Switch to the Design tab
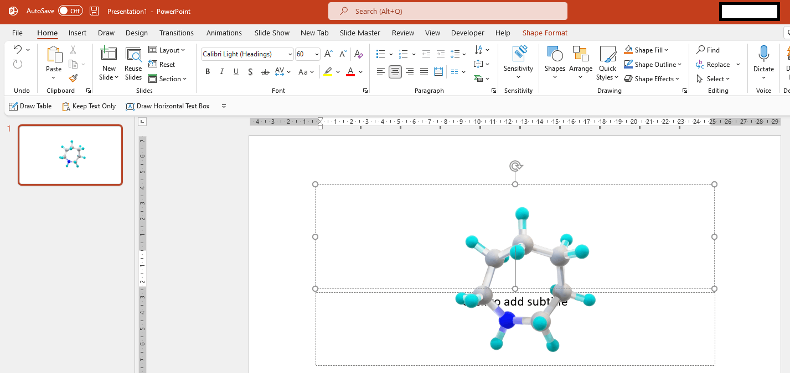Image resolution: width=790 pixels, height=373 pixels. (137, 33)
